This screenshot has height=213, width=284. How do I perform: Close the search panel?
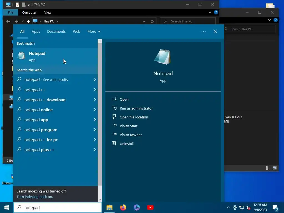click(215, 31)
